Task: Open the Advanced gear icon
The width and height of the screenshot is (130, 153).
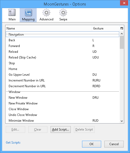Action: pyautogui.click(x=46, y=12)
